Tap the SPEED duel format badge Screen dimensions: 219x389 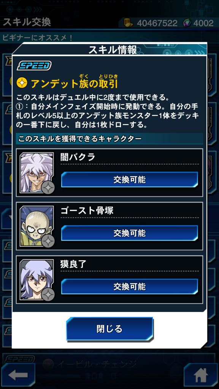pos(34,66)
